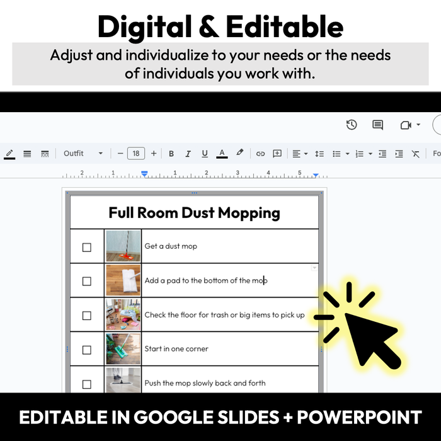Open version history clock icon

pyautogui.click(x=352, y=125)
